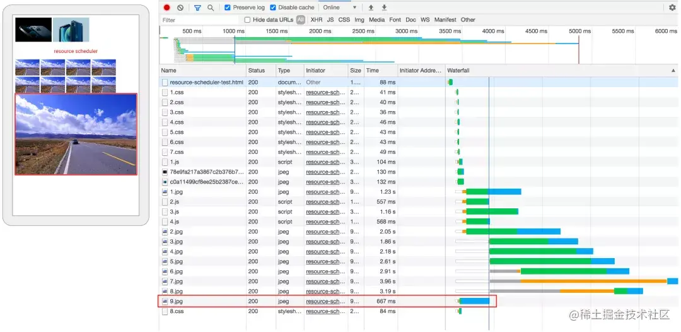
Task: Toggle Preserve log checkbox
Action: 227,8
